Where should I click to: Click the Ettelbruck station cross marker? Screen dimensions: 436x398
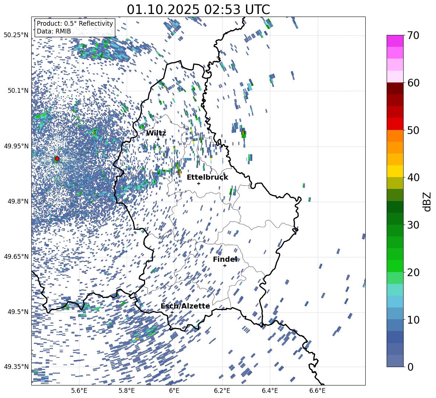198,183
